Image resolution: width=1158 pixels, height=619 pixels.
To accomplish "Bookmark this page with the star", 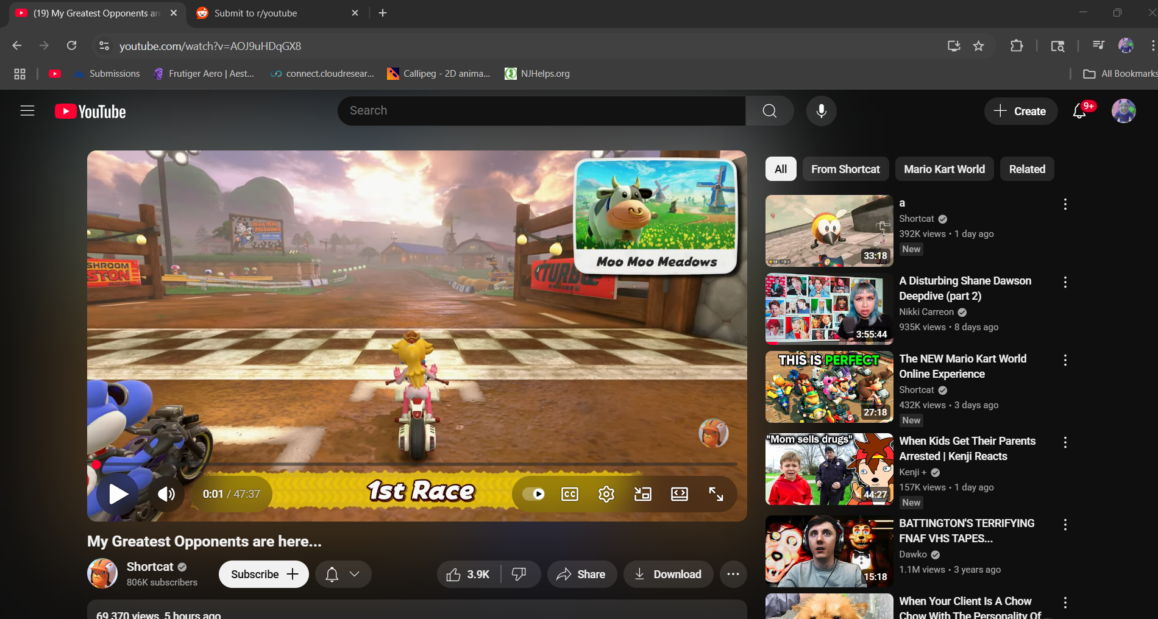I will point(978,46).
